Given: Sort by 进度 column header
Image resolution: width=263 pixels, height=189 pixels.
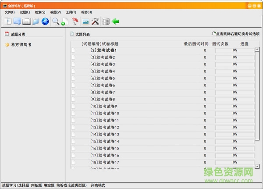Looking at the screenshot, I should [x=244, y=44].
